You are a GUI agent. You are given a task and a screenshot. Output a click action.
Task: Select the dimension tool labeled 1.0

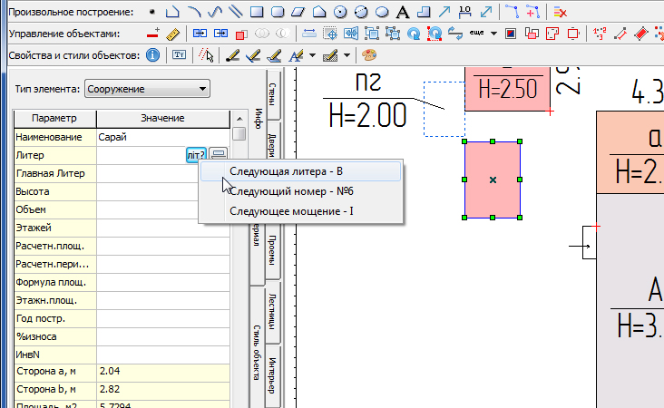tap(464, 12)
